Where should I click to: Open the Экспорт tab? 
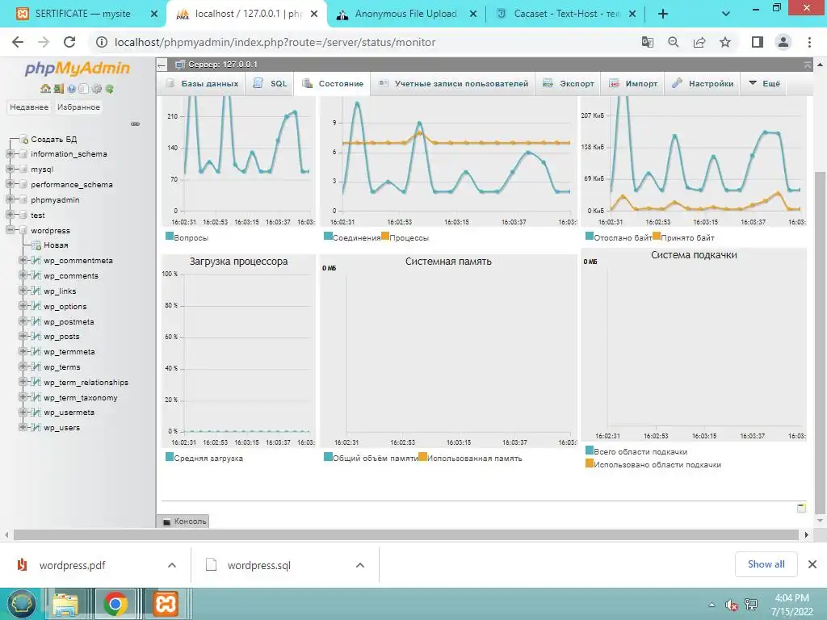pyautogui.click(x=569, y=83)
